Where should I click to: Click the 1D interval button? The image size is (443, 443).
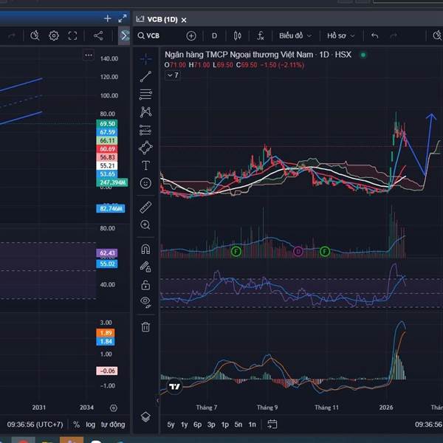[x=214, y=35]
